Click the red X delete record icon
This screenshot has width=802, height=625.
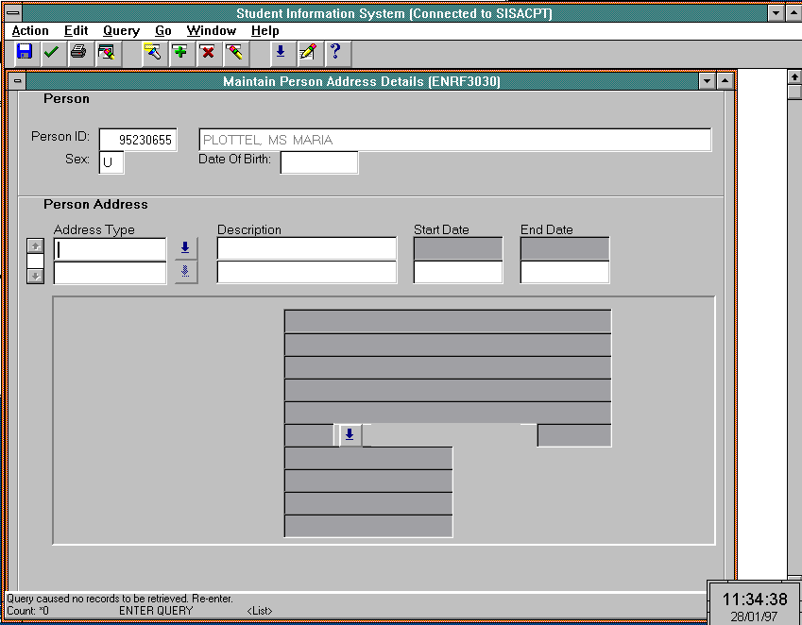(207, 53)
